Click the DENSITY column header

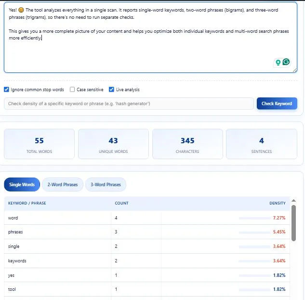tap(278, 203)
